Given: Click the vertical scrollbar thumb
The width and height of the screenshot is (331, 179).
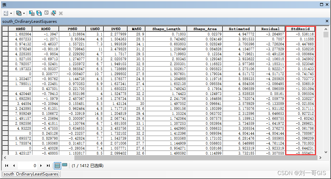Looking at the screenshot, I should (x=326, y=34).
